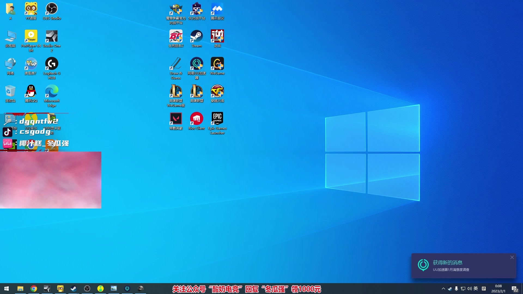Launch the PotPlayer 64 bit shortcut
523x294 pixels.
tap(31, 37)
